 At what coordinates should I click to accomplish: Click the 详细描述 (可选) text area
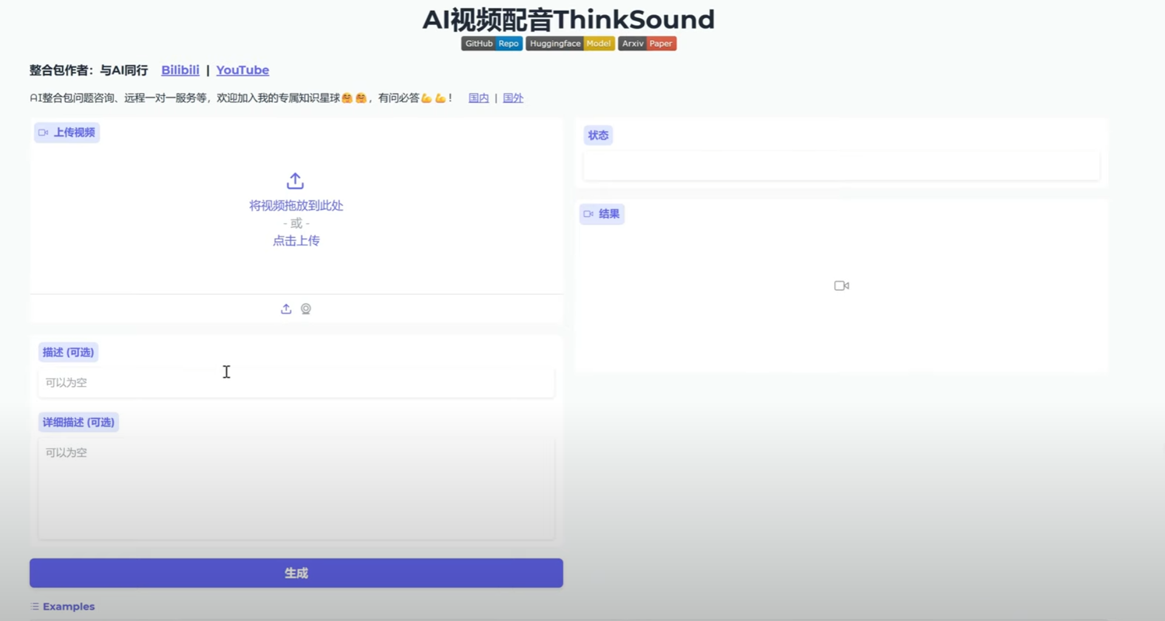[x=296, y=489]
